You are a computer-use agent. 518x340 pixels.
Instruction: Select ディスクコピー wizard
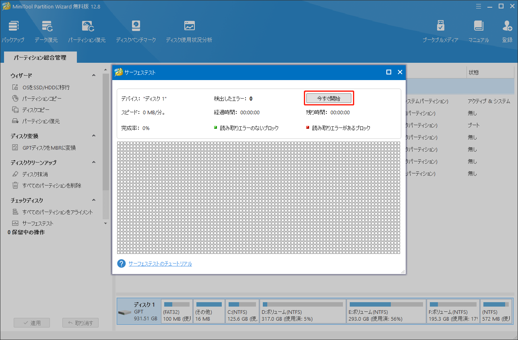click(32, 110)
